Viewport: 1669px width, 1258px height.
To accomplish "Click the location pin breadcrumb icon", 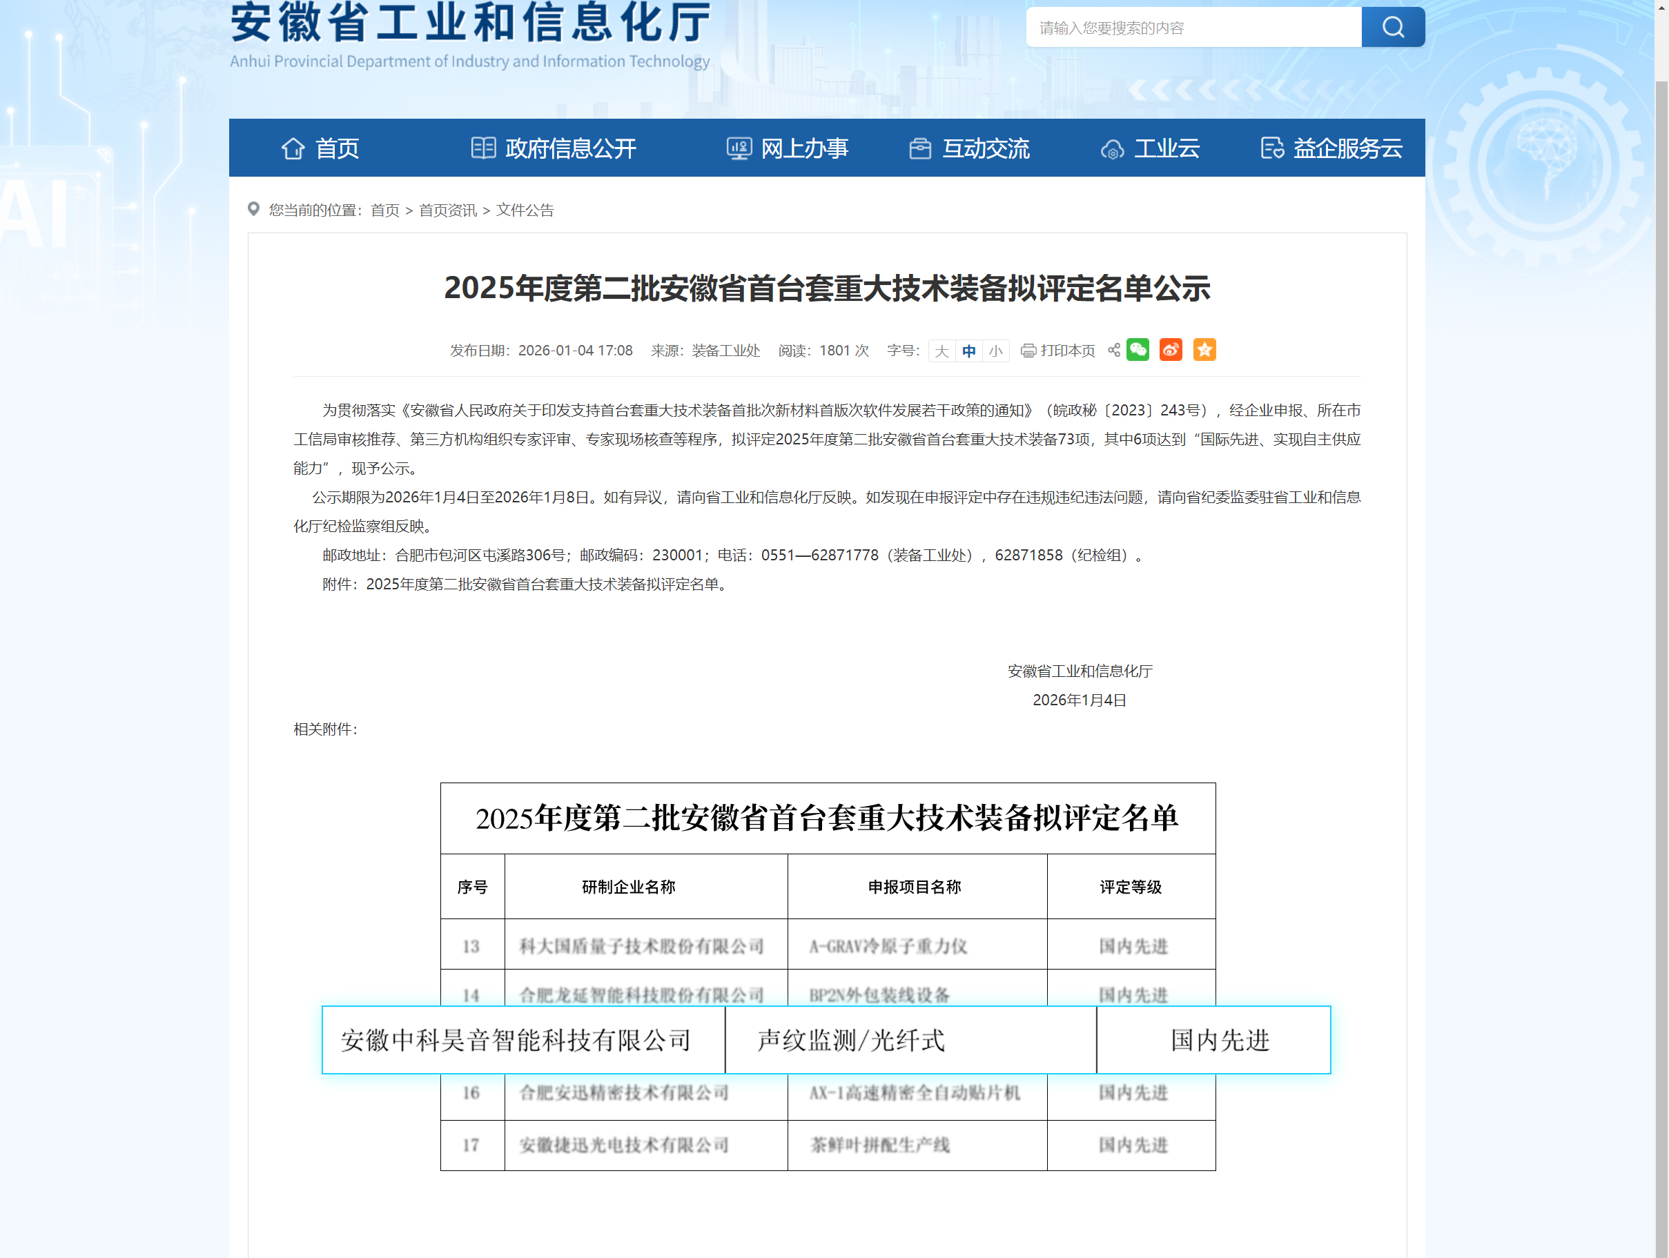I will [253, 209].
